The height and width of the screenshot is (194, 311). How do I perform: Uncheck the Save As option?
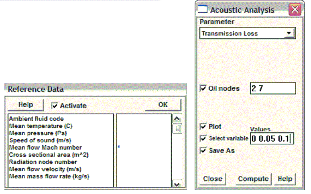(x=203, y=150)
